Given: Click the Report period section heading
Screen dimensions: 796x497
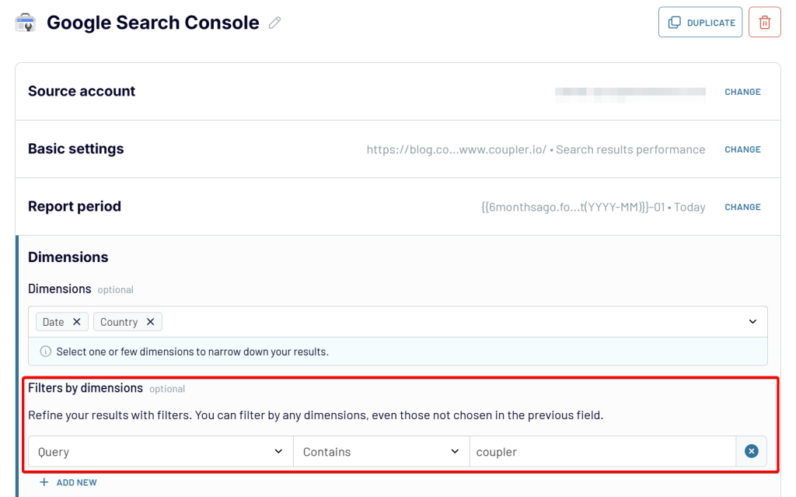Looking at the screenshot, I should click(x=75, y=206).
